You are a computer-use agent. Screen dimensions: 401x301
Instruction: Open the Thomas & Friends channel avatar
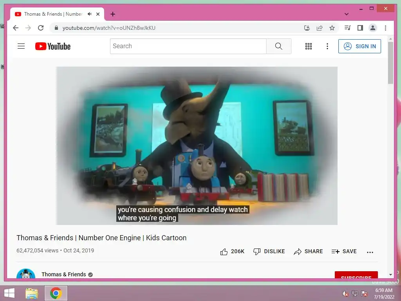tap(26, 274)
